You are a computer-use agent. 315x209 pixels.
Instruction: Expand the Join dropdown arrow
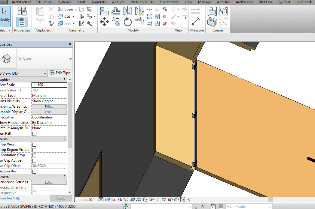74,24
